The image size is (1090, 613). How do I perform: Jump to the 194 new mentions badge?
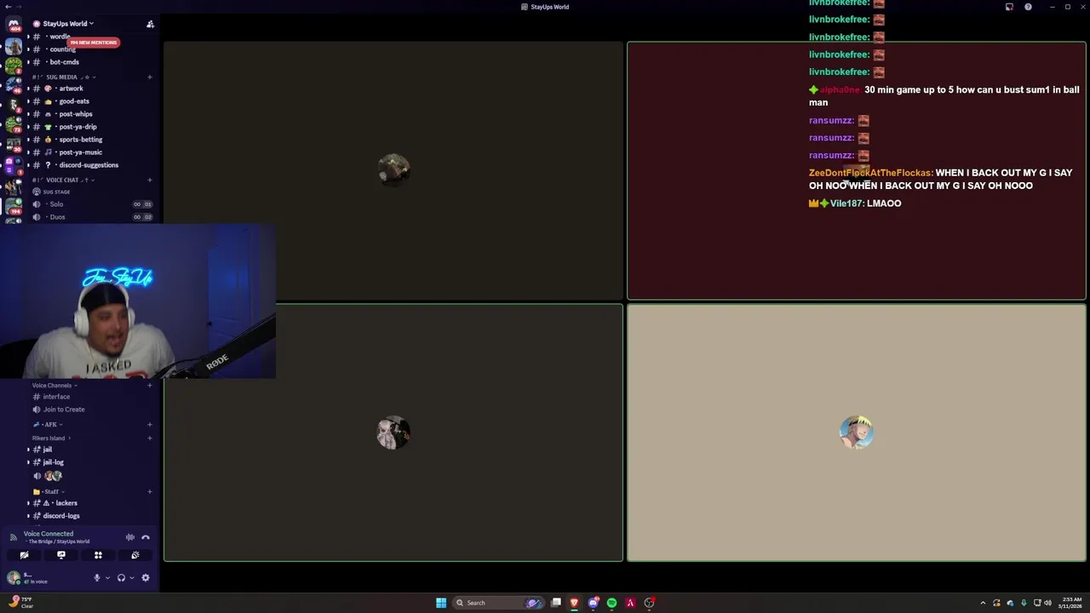click(x=94, y=43)
